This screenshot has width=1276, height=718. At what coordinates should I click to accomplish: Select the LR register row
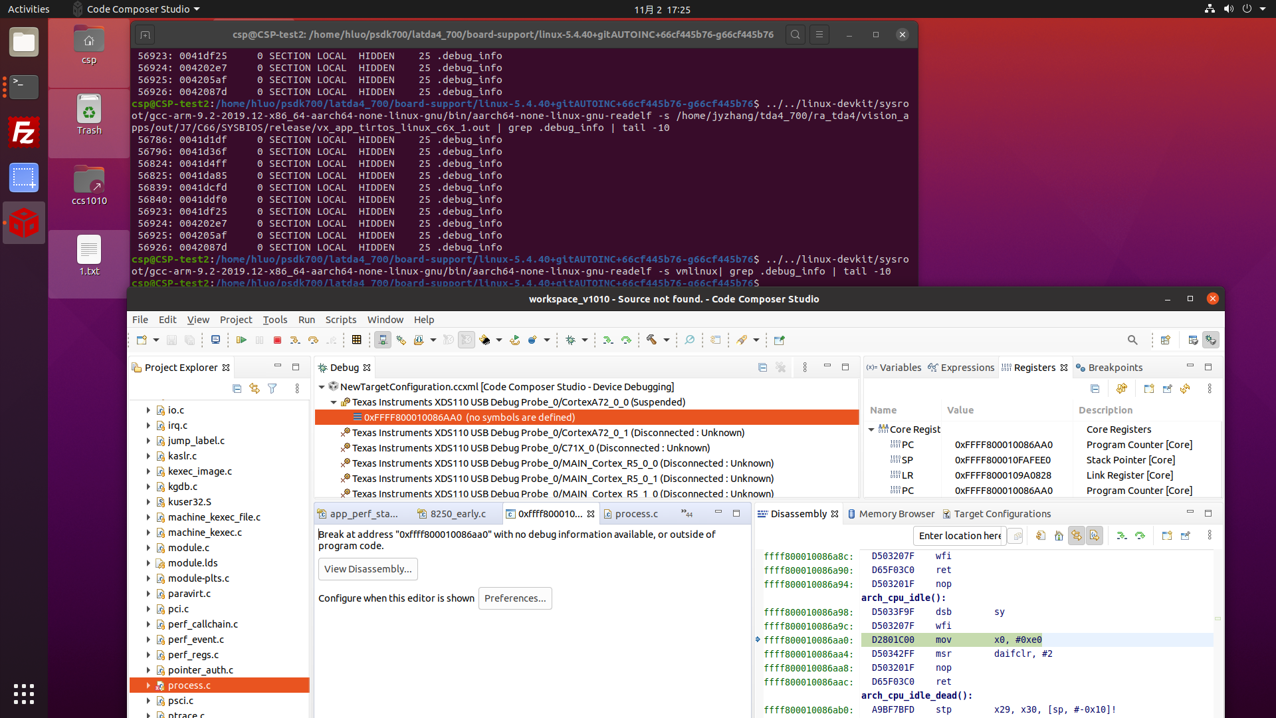tap(1043, 475)
